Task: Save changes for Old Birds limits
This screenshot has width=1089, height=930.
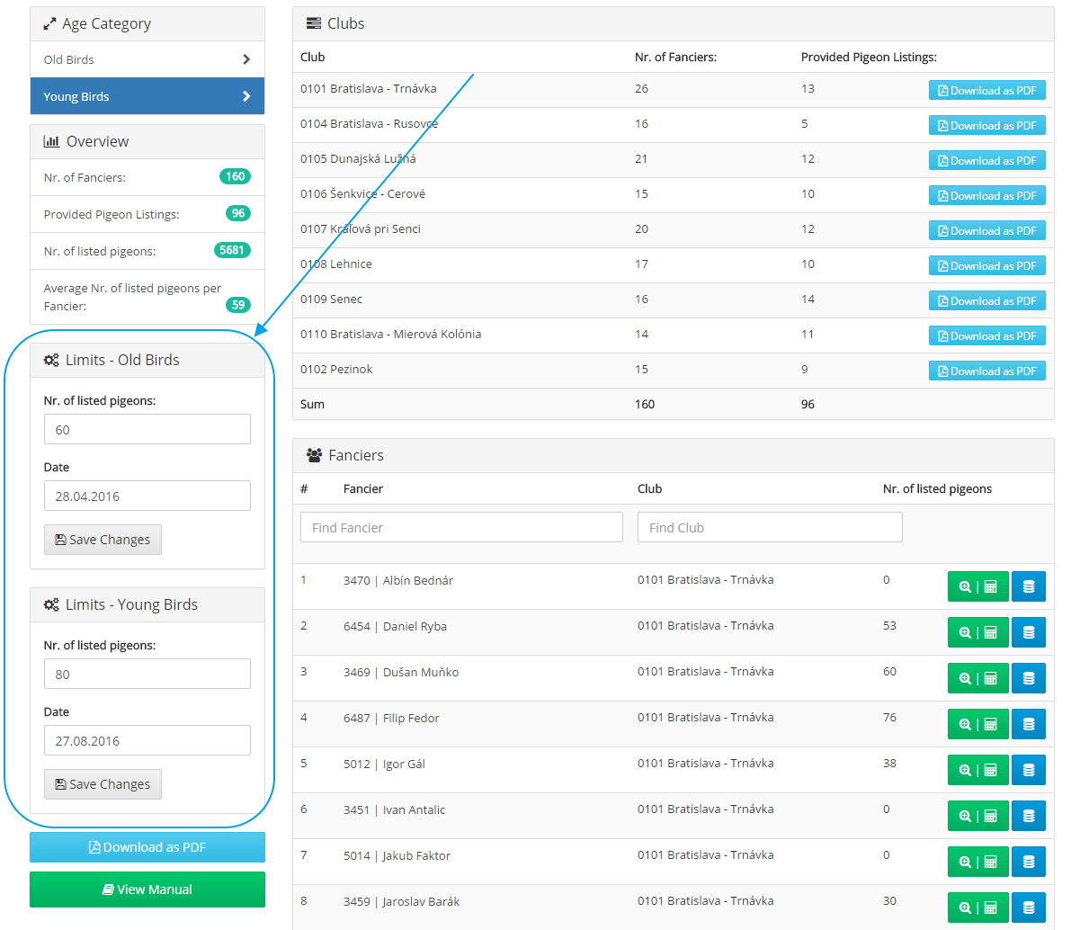Action: [x=103, y=540]
